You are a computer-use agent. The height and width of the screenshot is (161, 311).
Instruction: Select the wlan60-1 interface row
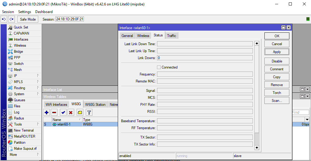(x=81, y=124)
